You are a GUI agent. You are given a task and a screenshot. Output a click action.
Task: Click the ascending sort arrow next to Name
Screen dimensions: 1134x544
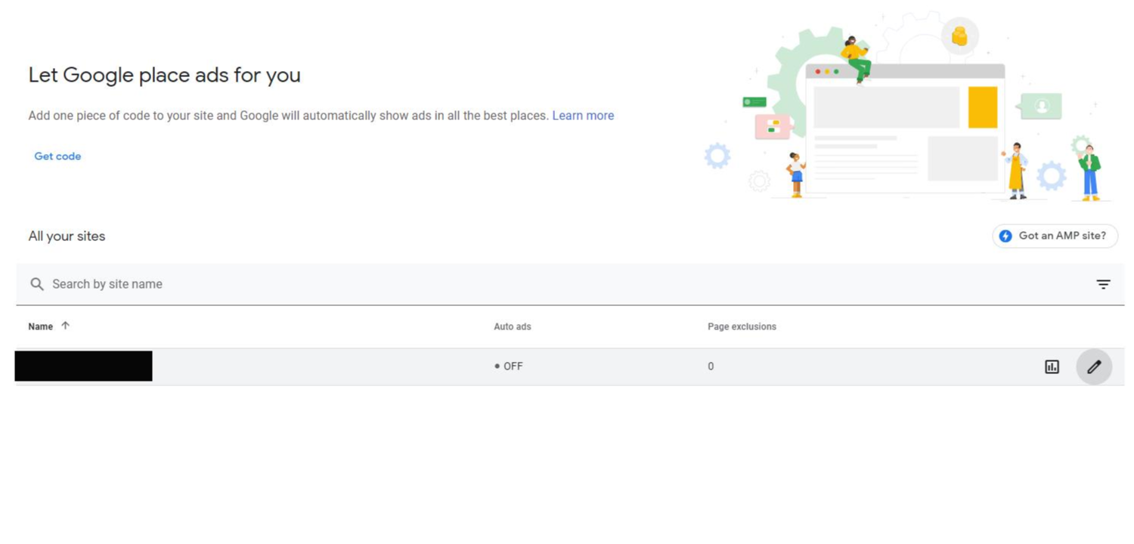(65, 326)
